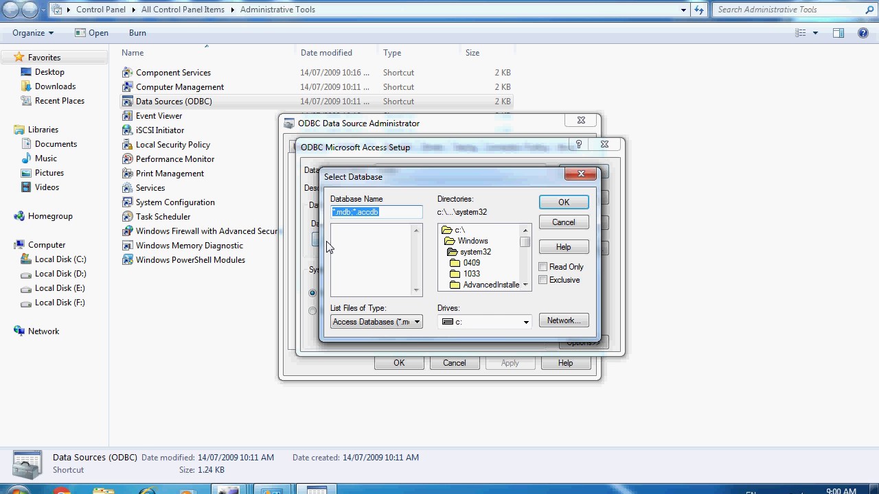Select the Services gear icon
The width and height of the screenshot is (879, 494).
click(x=127, y=187)
